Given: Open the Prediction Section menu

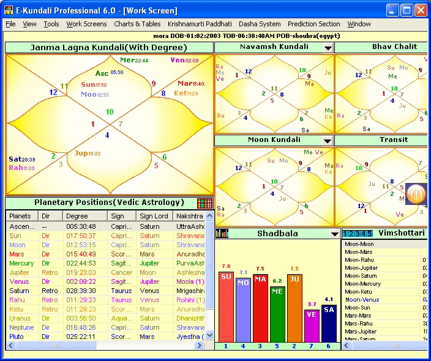Looking at the screenshot, I should pyautogui.click(x=314, y=24).
